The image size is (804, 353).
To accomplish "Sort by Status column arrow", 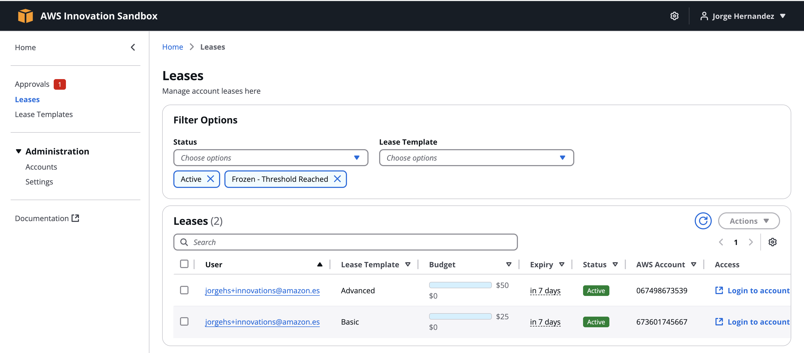I will click(615, 265).
